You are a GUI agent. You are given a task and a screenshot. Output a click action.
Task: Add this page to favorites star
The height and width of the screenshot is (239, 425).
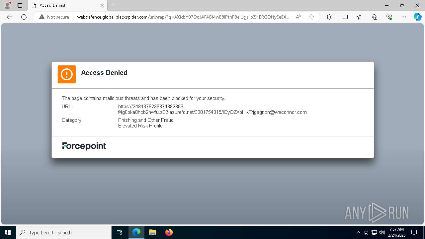pyautogui.click(x=311, y=17)
